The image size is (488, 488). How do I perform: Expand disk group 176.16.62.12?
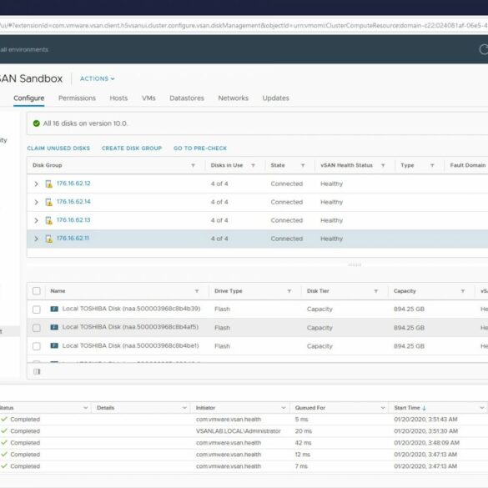click(36, 184)
